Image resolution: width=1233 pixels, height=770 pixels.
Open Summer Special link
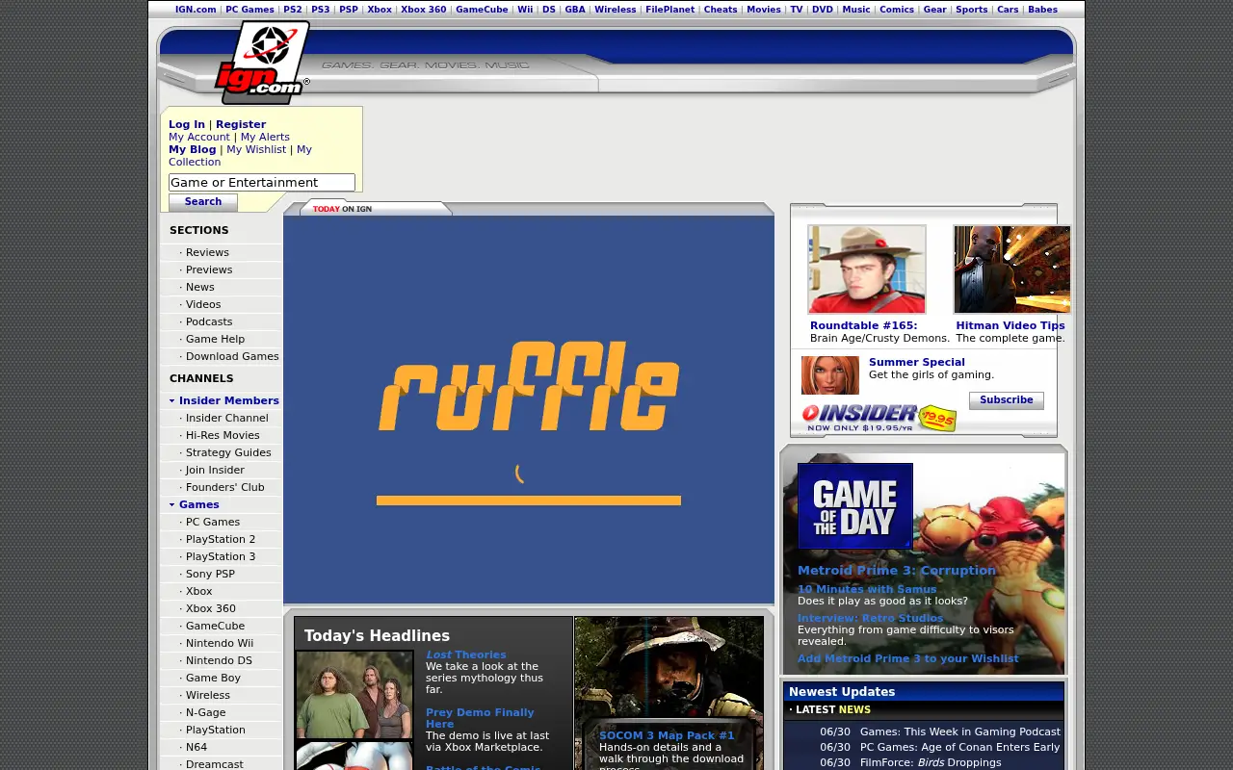(917, 362)
